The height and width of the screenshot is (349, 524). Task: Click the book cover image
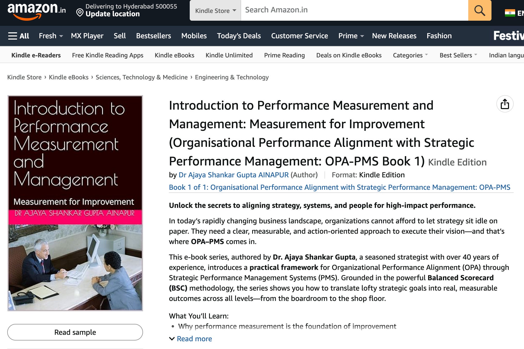(x=75, y=203)
